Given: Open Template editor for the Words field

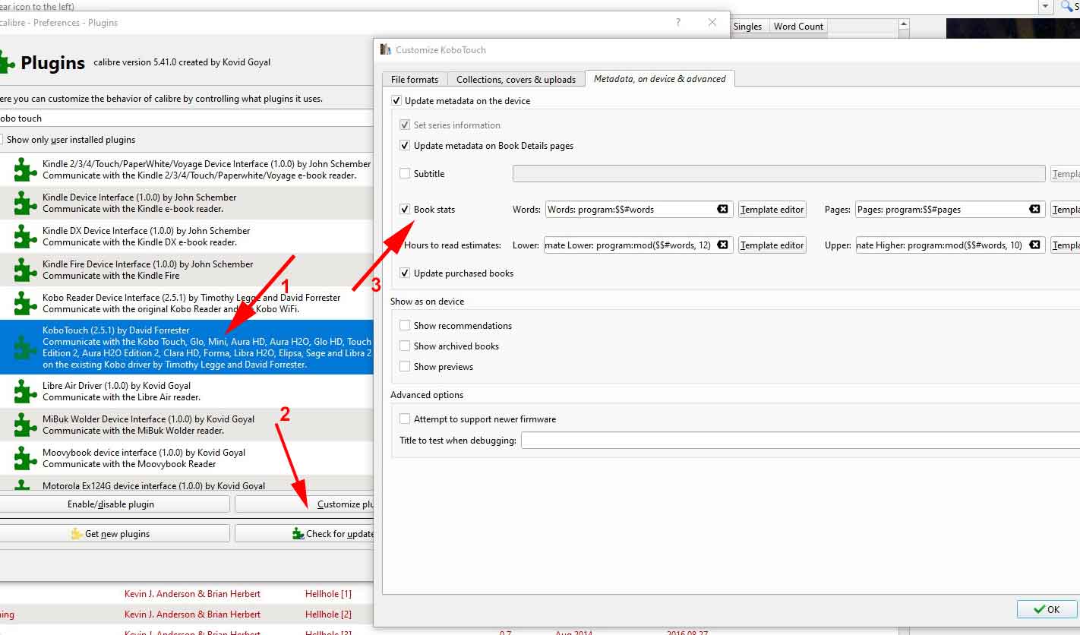Looking at the screenshot, I should [x=772, y=210].
